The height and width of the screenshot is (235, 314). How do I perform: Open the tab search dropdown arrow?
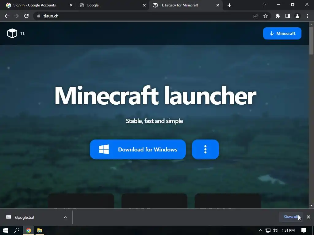pyautogui.click(x=265, y=4)
